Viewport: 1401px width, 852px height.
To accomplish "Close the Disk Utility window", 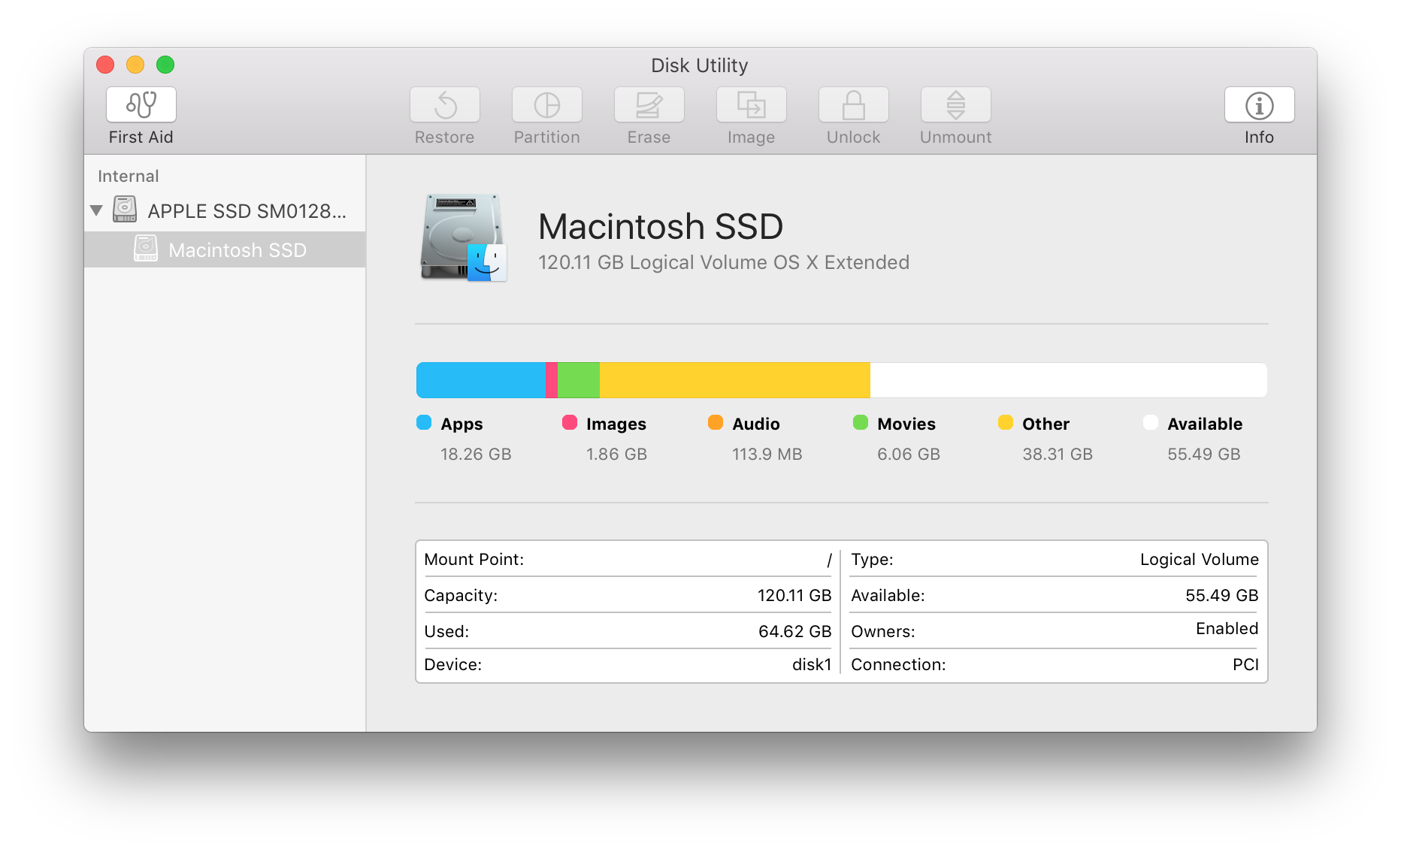I will [105, 65].
